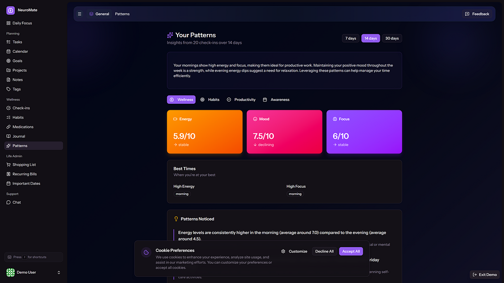This screenshot has height=283, width=504.
Task: Click 'Insights from 20 check-ins over 14 days'
Action: 204,42
